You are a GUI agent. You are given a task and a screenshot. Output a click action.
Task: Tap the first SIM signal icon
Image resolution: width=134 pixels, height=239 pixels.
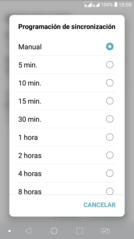(x=88, y=4)
